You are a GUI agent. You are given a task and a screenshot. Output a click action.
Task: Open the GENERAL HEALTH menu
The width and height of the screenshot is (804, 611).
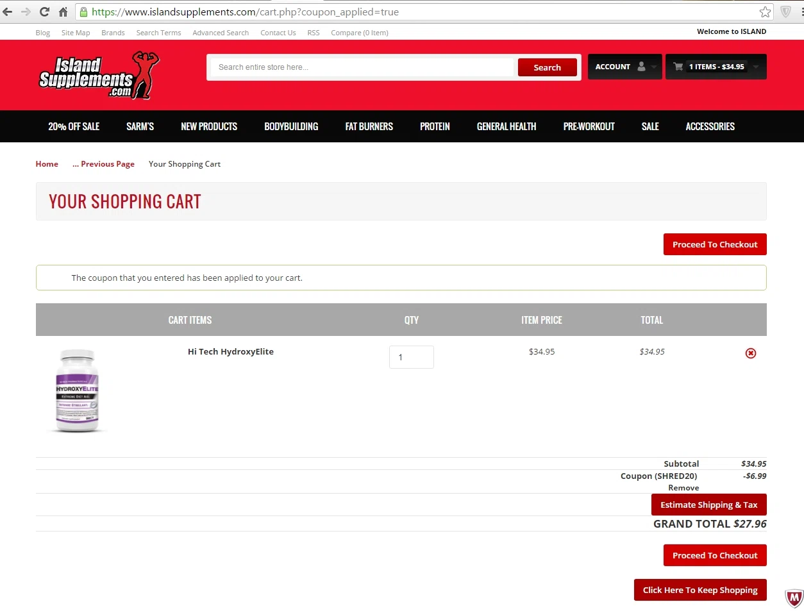click(x=507, y=126)
